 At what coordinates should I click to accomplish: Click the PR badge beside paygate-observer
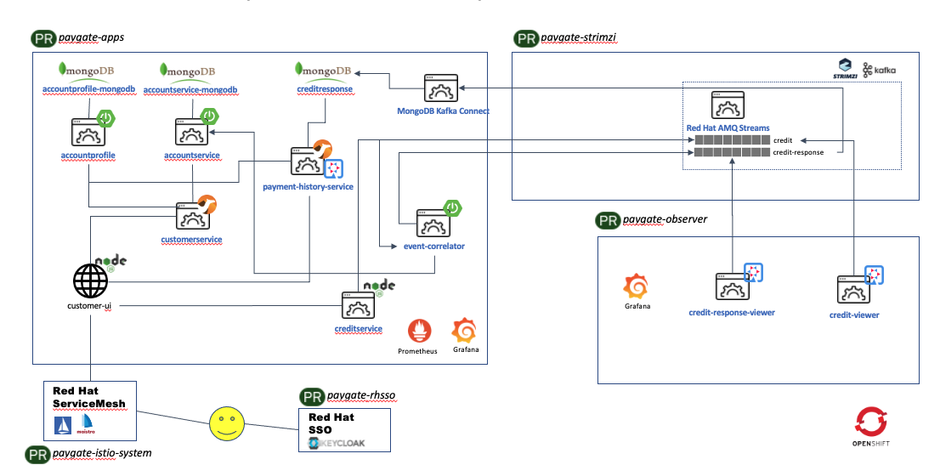(608, 220)
